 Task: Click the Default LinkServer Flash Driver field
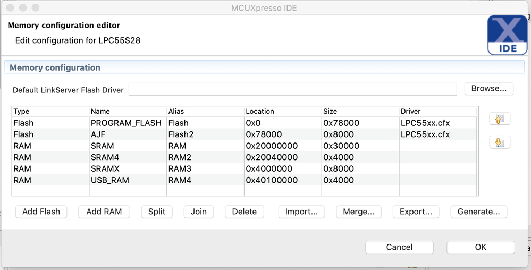pos(292,89)
